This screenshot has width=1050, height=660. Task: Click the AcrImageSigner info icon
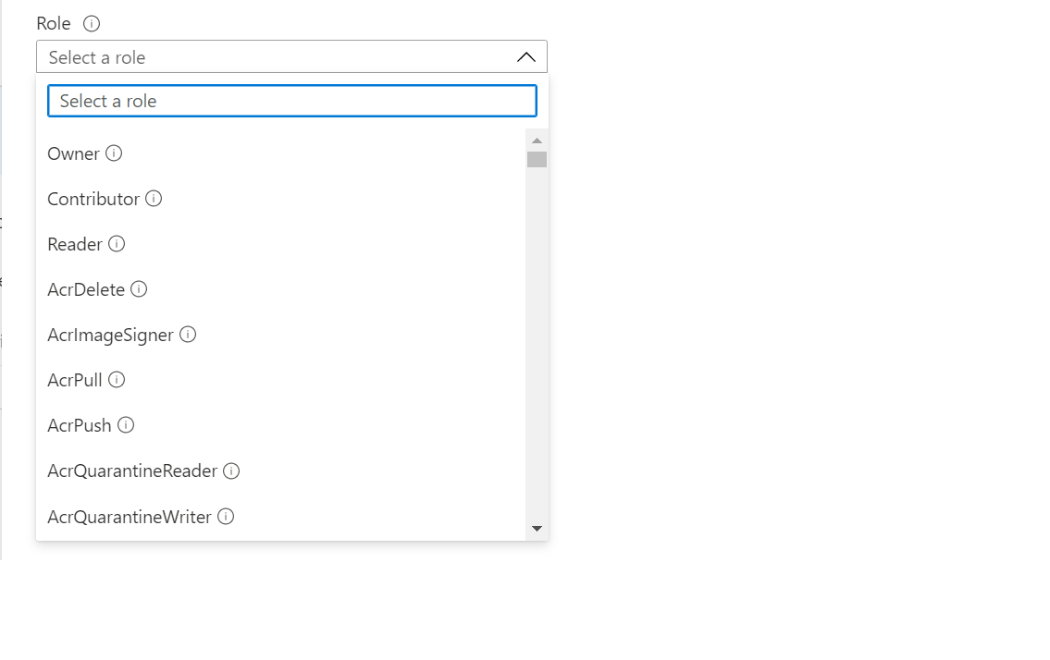188,335
